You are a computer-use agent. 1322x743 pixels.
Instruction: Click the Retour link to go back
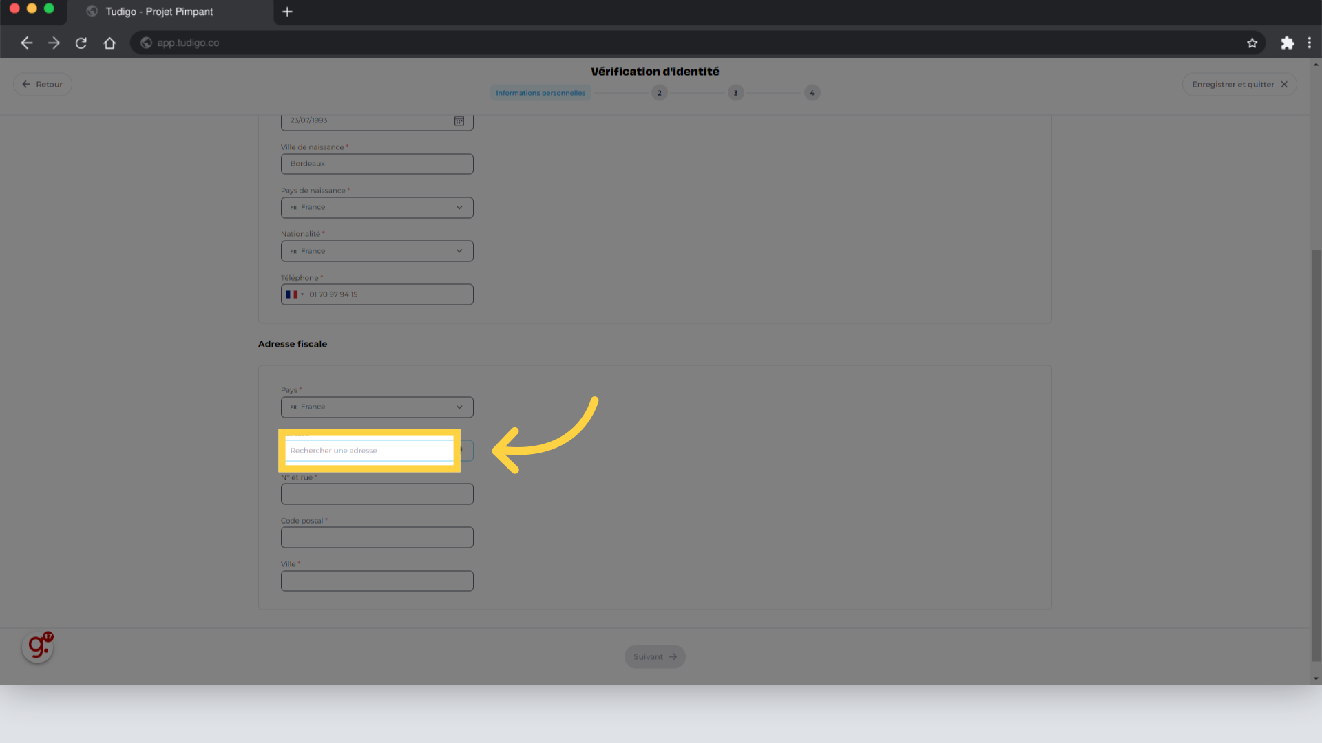point(41,85)
